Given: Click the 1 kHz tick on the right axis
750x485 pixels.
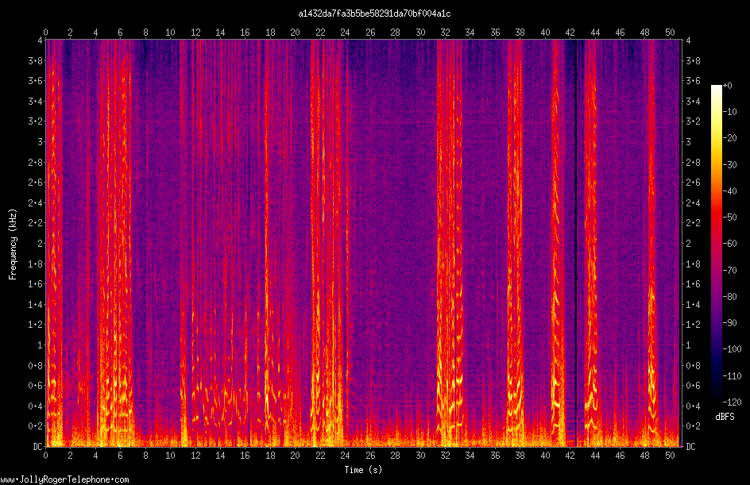Looking at the screenshot, I should click(x=688, y=345).
